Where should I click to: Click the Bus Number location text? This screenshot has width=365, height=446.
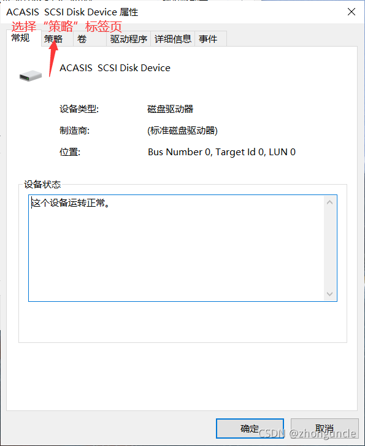221,152
